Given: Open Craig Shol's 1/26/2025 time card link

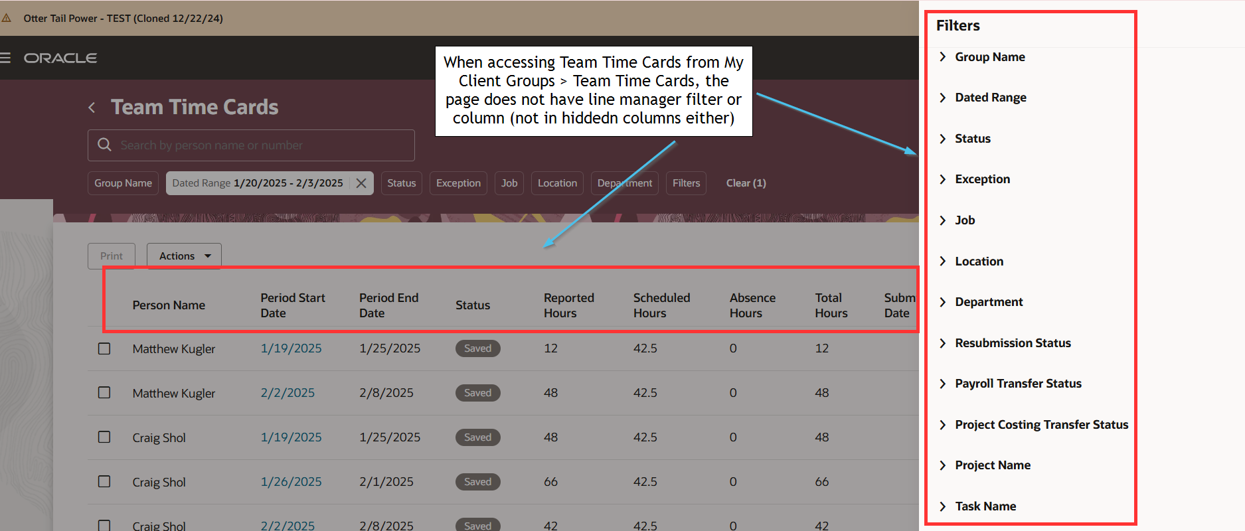Looking at the screenshot, I should click(x=291, y=482).
